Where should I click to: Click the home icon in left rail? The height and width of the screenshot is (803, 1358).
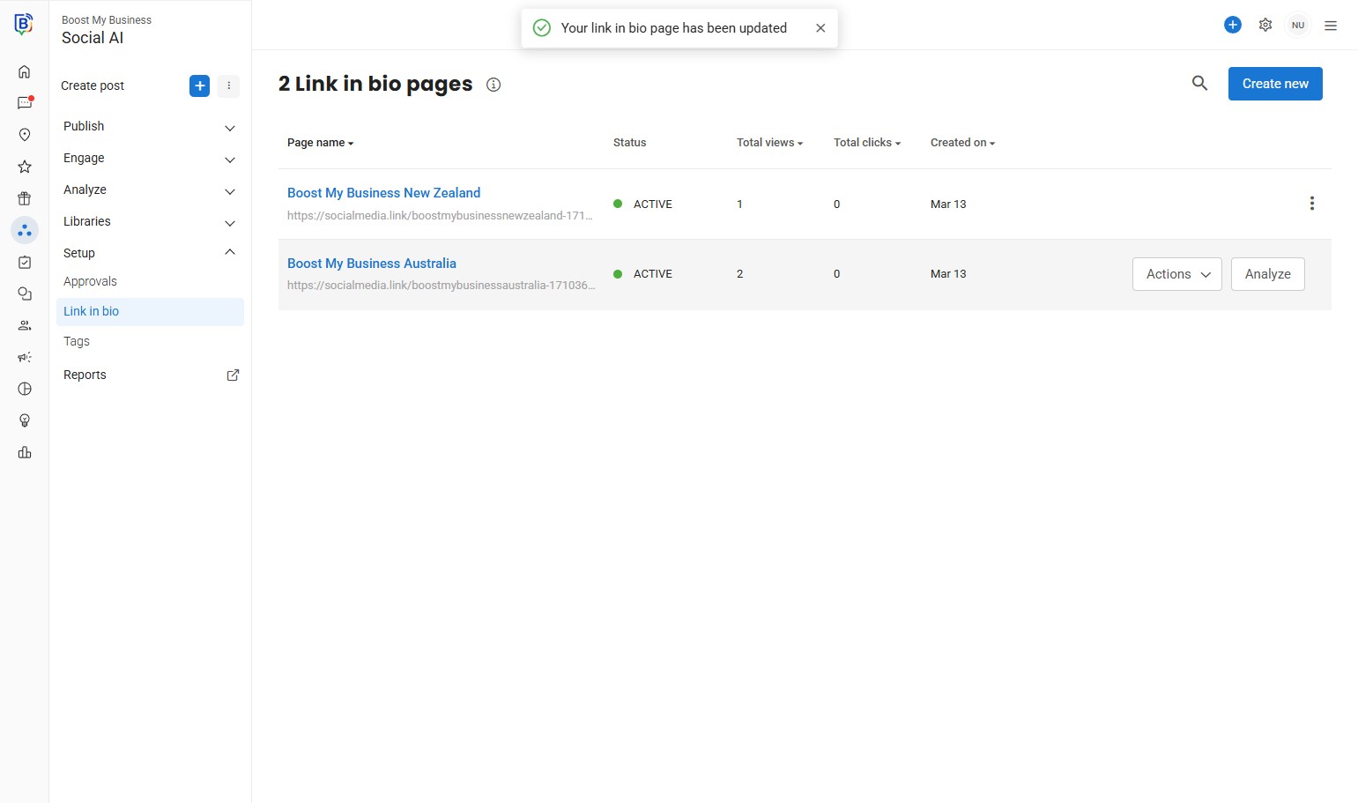point(25,71)
